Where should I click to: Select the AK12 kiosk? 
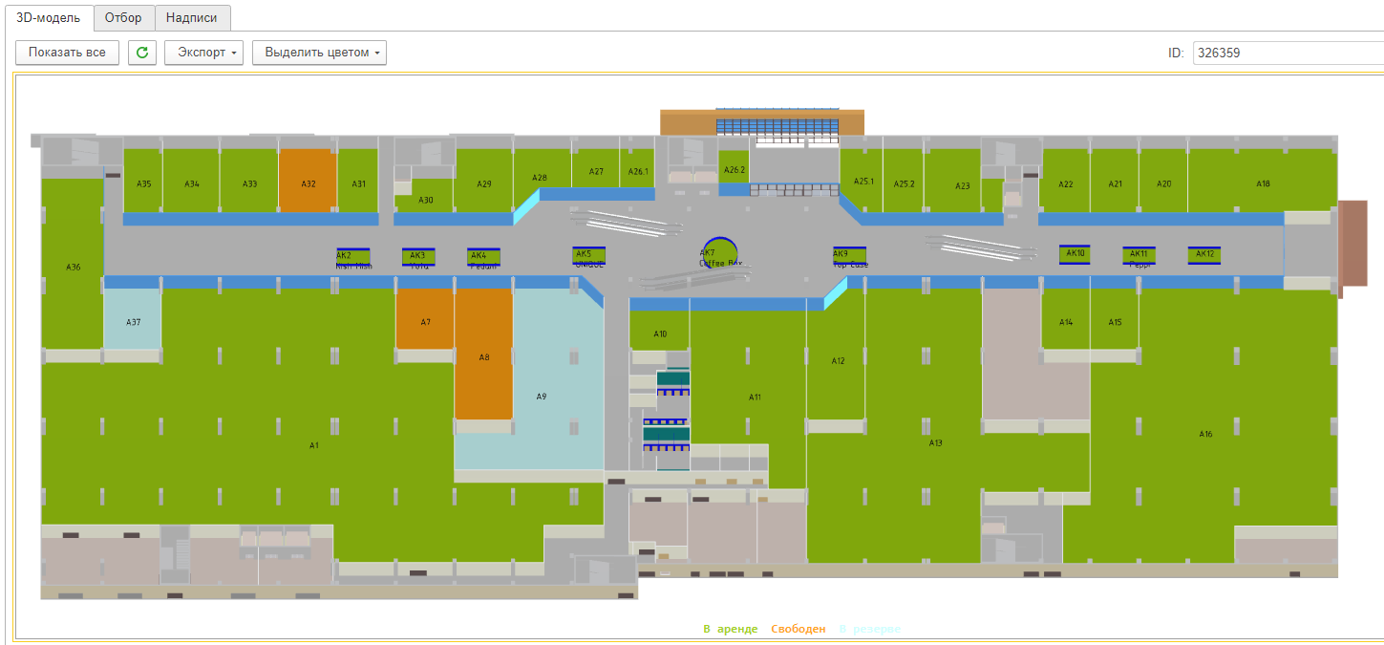[1204, 254]
